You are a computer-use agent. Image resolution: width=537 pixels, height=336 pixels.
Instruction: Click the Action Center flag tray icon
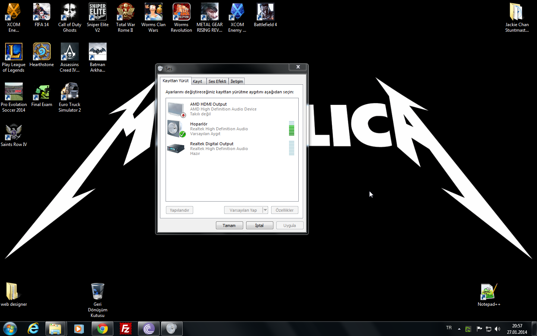(x=479, y=329)
